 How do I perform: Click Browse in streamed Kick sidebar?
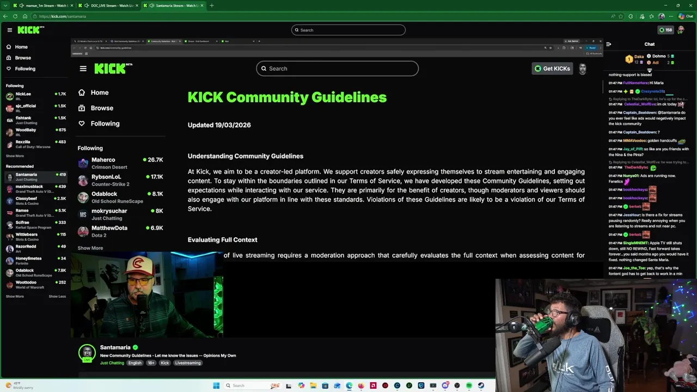[x=96, y=108]
